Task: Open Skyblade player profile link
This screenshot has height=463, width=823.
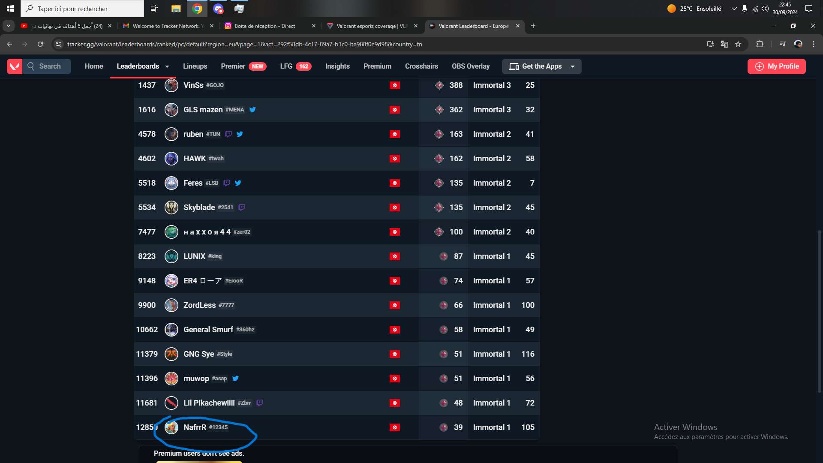Action: point(199,207)
